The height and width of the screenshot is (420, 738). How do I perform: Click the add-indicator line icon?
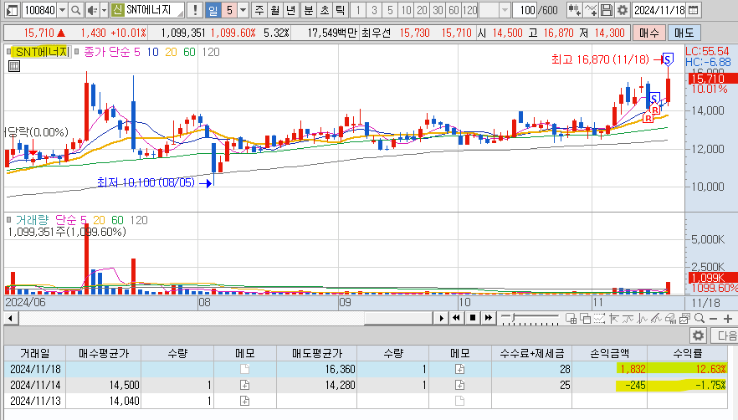[x=591, y=10]
